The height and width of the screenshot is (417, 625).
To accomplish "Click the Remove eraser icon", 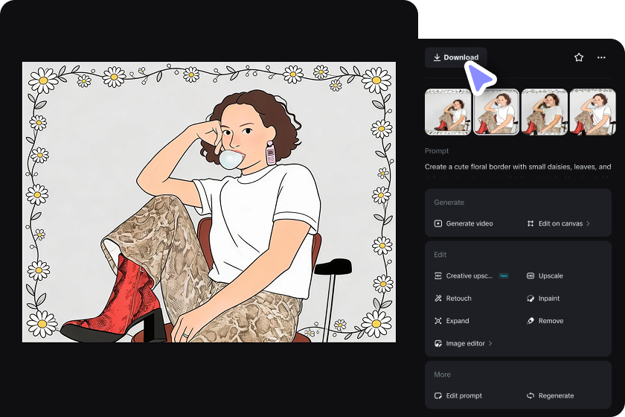I will point(530,321).
